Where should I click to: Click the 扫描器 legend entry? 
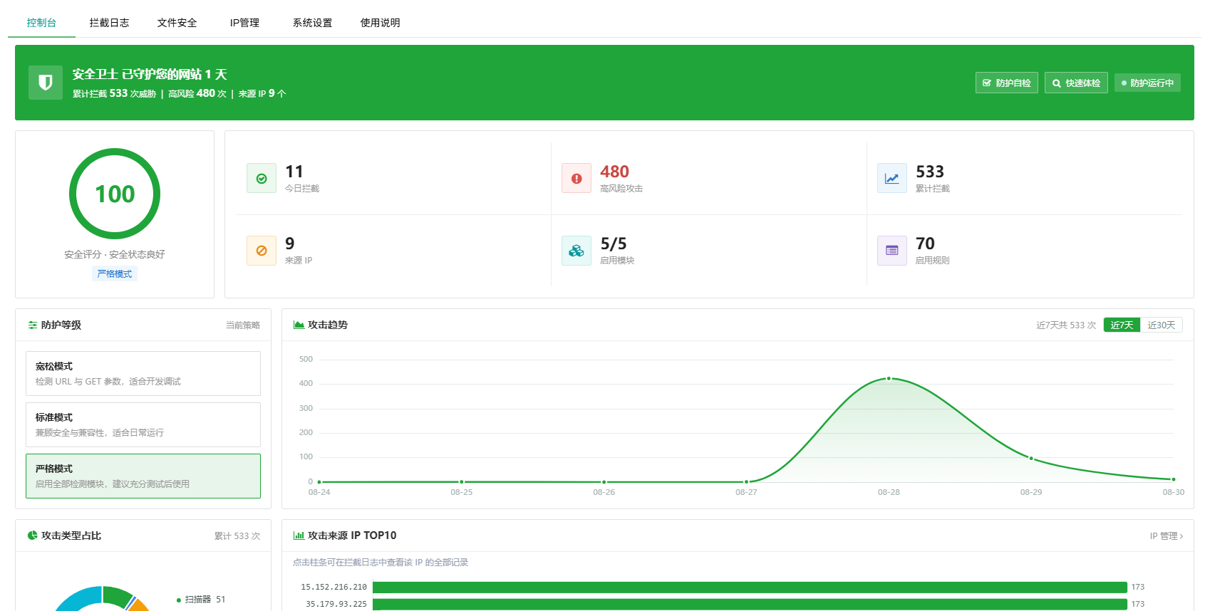(201, 600)
